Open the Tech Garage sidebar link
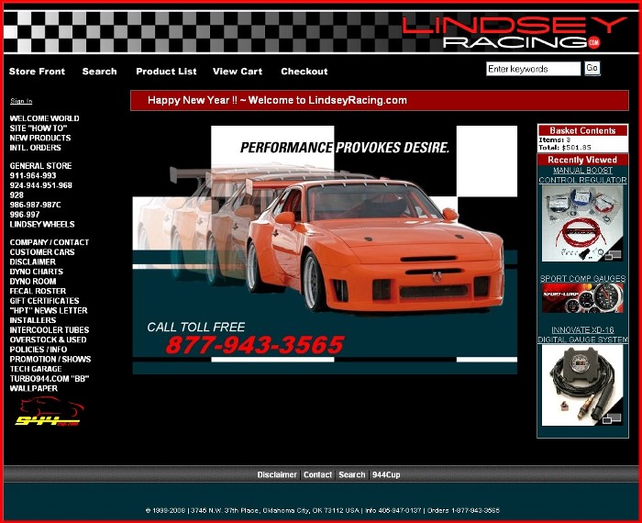The height and width of the screenshot is (523, 642). (37, 369)
